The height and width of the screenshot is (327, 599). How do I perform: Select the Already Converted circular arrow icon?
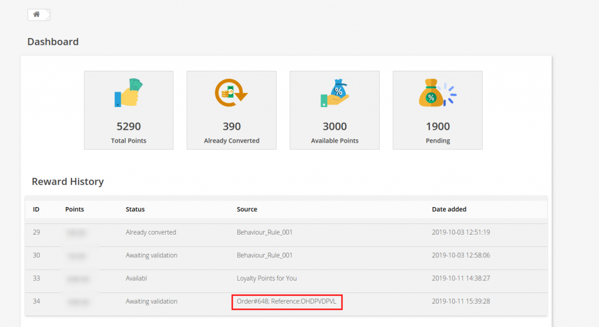(x=231, y=93)
